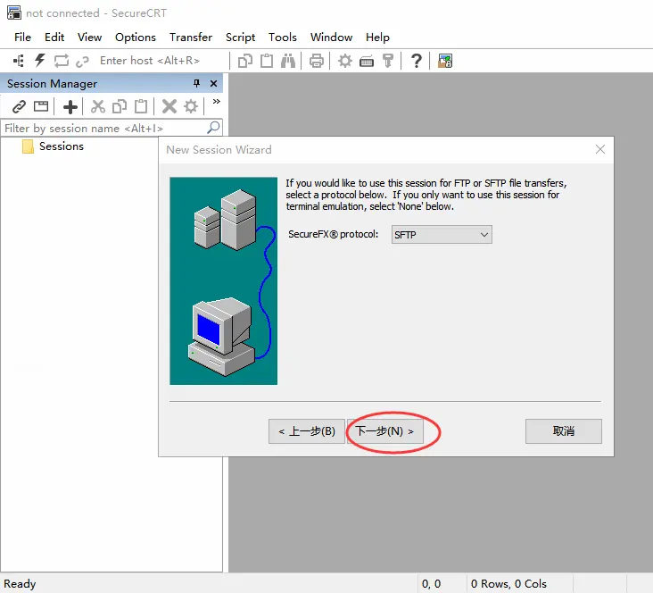Click the Reconnect toolbar icon
653x593 pixels.
pyautogui.click(x=62, y=61)
